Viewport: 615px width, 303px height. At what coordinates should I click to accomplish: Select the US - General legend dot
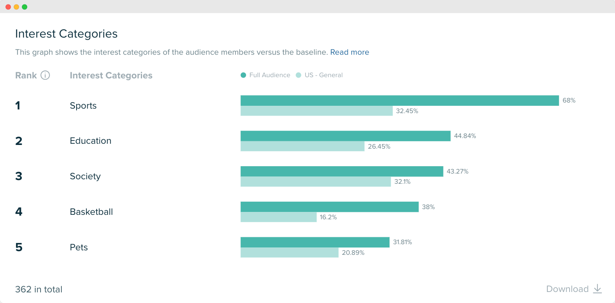pos(298,75)
